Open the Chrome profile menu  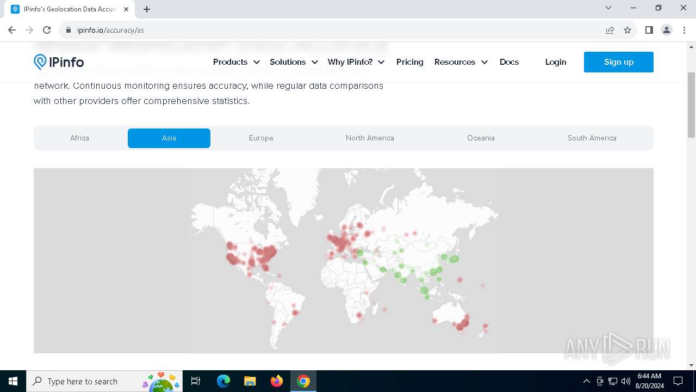coord(667,30)
